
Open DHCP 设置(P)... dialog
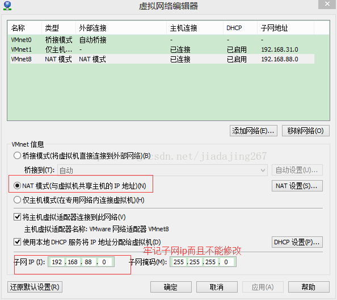click(297, 242)
